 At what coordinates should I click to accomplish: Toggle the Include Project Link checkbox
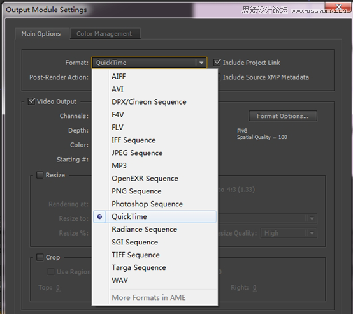click(x=217, y=63)
